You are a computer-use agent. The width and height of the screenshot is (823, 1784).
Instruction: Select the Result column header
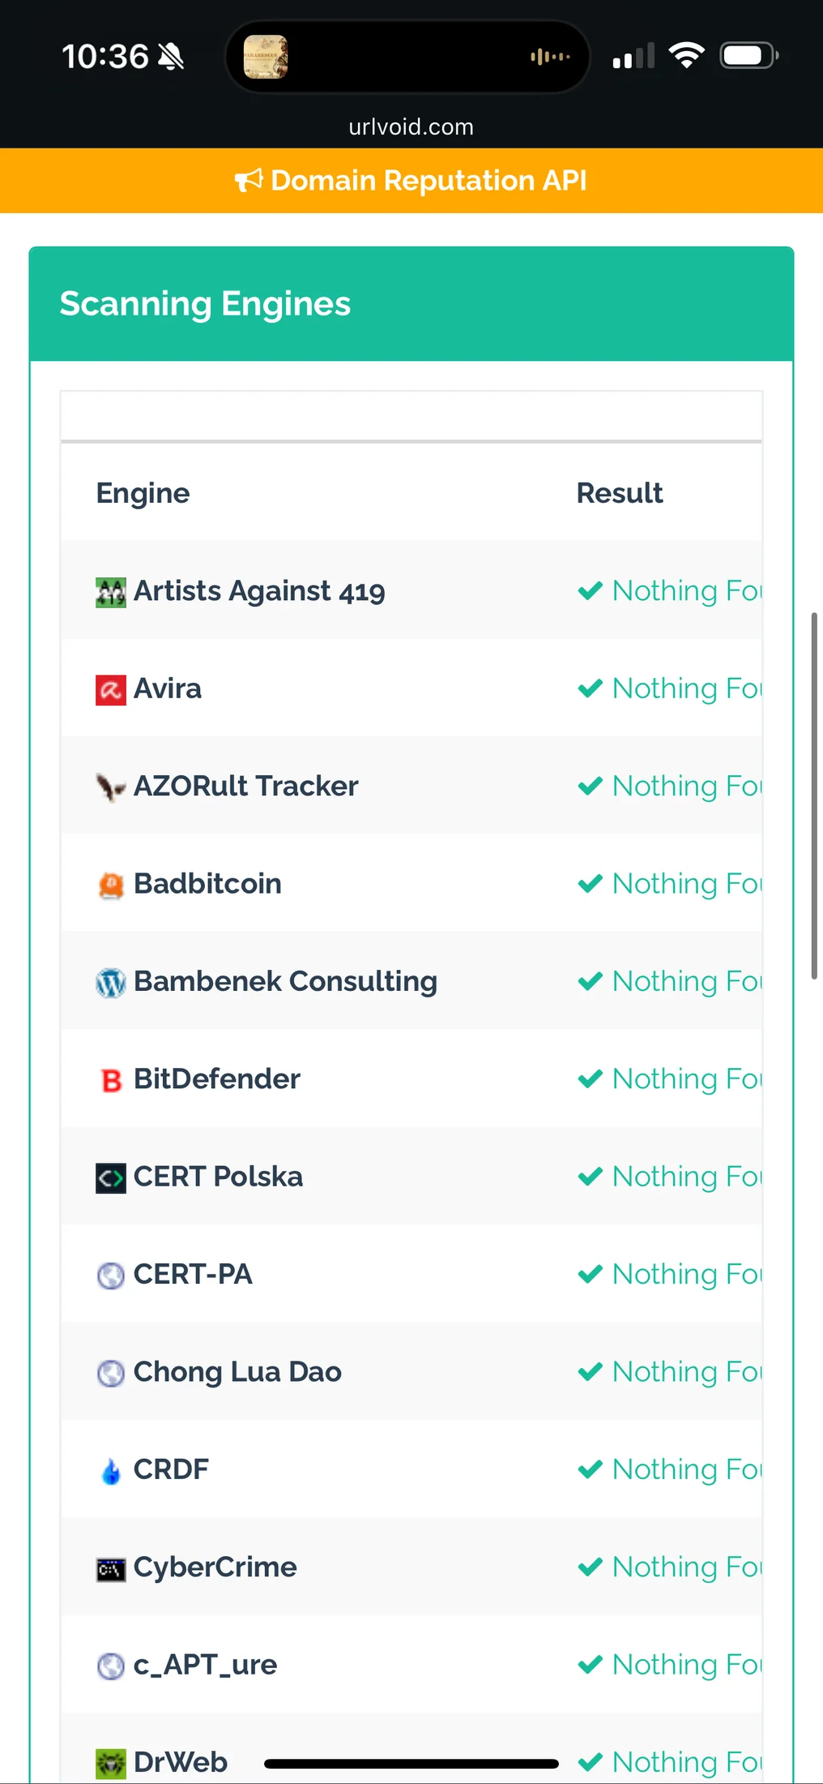click(620, 493)
